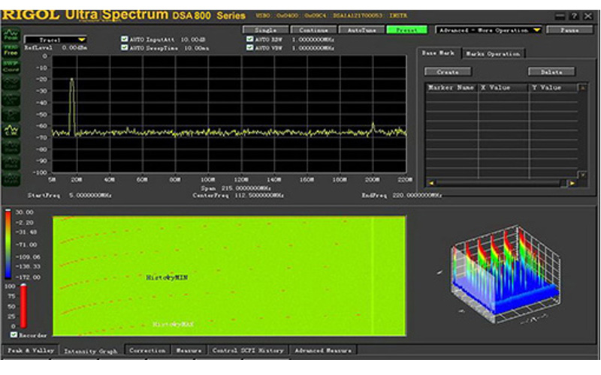
Task: Click the 3D spectrum waterfall plot
Action: (503, 274)
